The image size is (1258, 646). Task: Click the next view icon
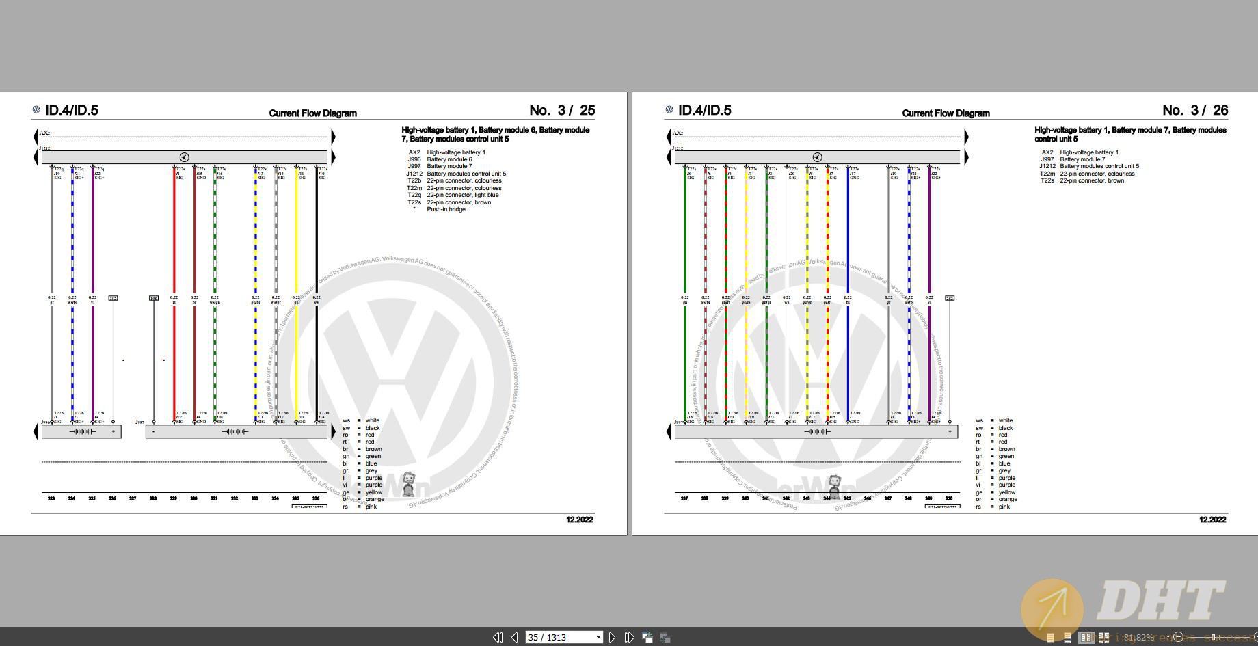[x=665, y=638]
